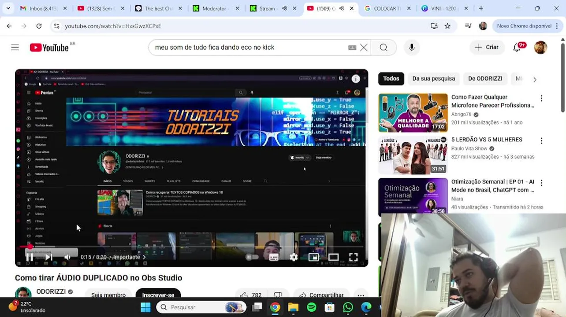Open a new Chrome tab with plus
Image resolution: width=566 pixels, height=317 pixels.
[x=481, y=8]
